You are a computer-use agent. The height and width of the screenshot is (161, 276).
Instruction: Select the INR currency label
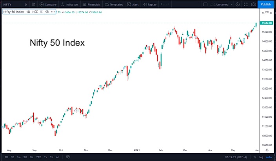267,12
